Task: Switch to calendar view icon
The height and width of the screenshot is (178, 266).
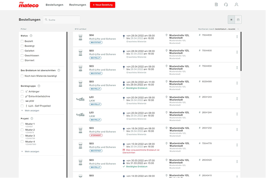Action: click(x=238, y=20)
